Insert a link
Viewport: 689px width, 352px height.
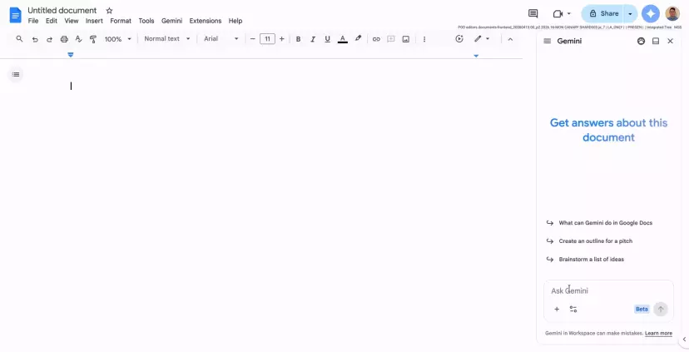pyautogui.click(x=376, y=39)
